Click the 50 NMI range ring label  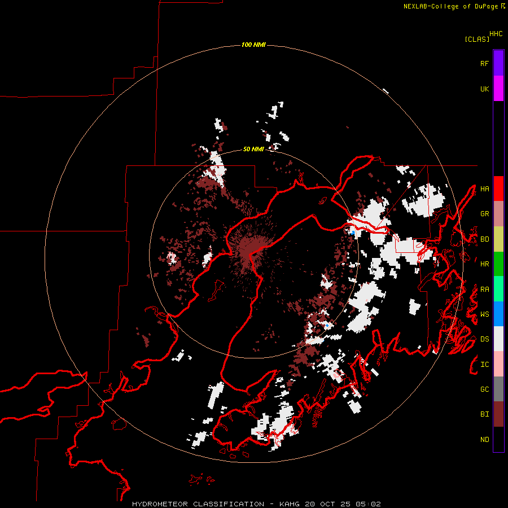click(x=253, y=149)
